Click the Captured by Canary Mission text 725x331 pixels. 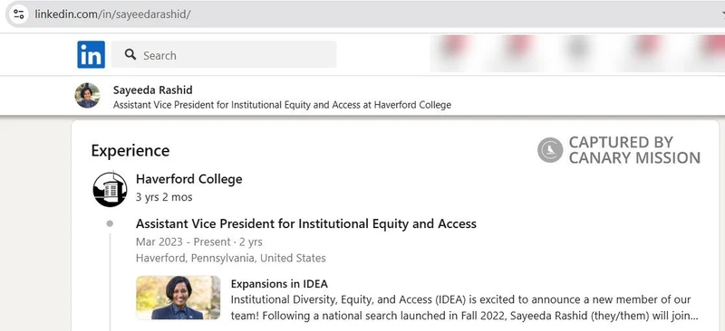coord(634,150)
